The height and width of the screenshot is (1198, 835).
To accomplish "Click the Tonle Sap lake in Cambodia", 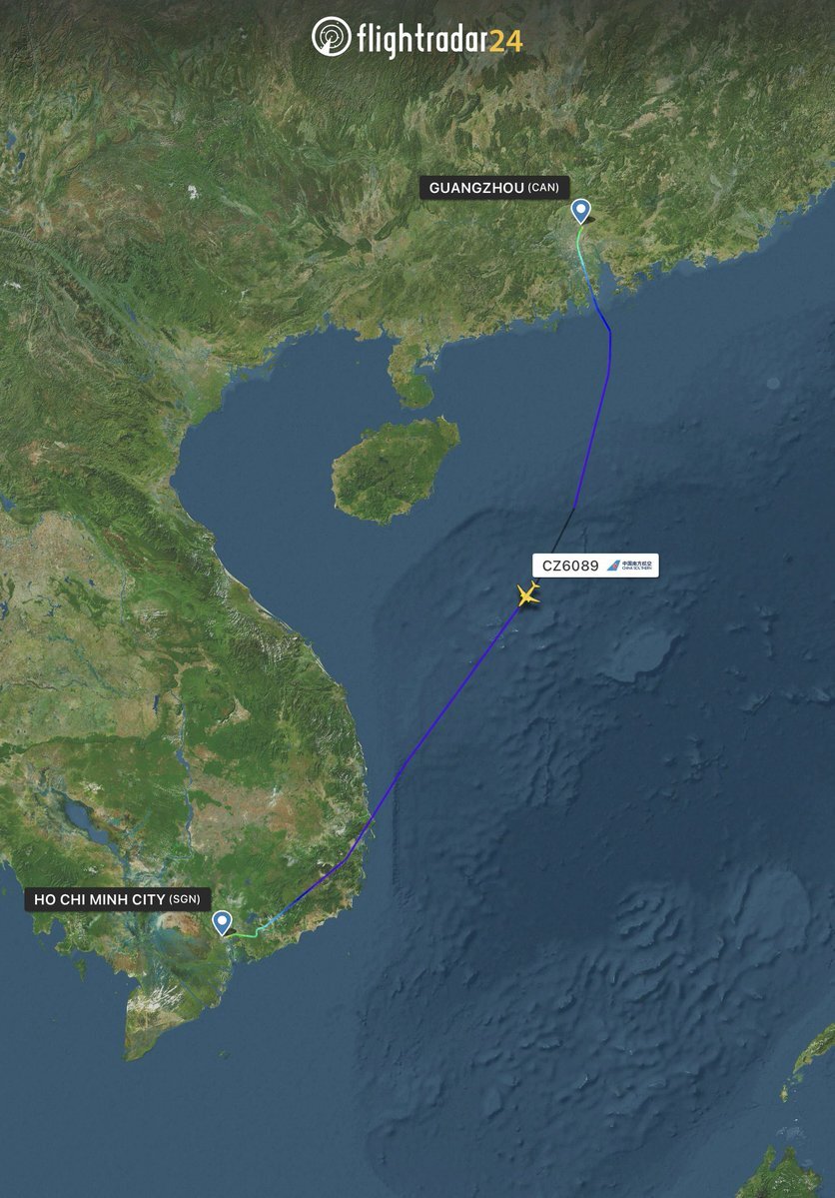I will 76,816.
